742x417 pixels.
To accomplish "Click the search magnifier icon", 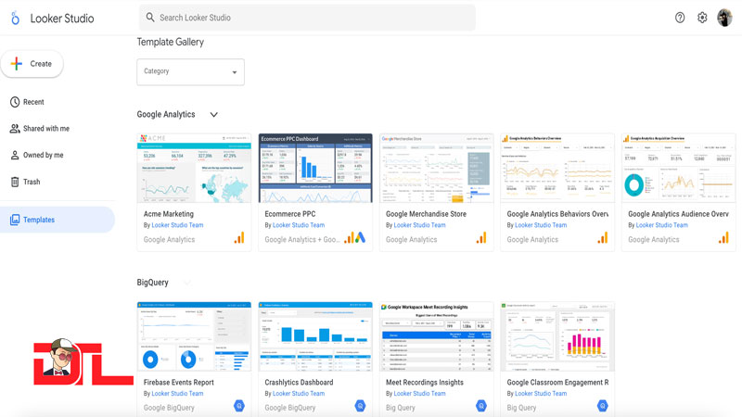I will [x=150, y=18].
